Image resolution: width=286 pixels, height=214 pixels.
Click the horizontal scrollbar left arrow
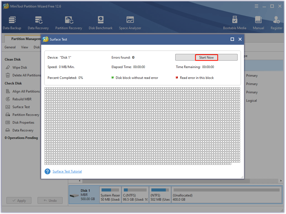(80, 181)
